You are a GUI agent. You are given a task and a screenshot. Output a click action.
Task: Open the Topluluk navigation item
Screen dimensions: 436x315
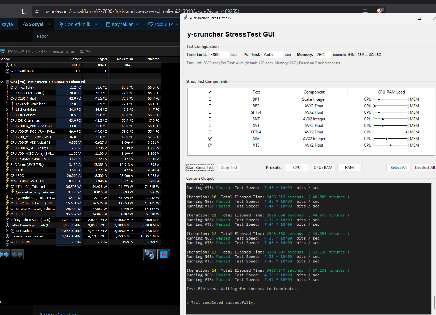pos(160,24)
